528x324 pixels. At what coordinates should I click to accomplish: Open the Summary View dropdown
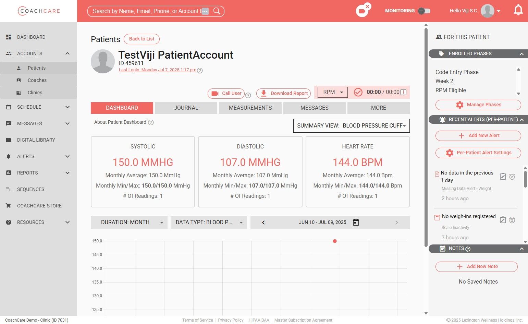(x=352, y=126)
